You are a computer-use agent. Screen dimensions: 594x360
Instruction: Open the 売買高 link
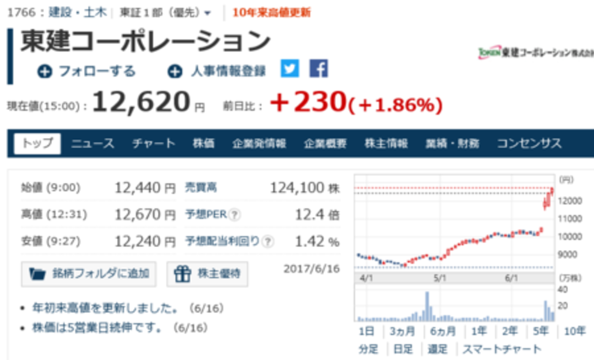pyautogui.click(x=201, y=187)
